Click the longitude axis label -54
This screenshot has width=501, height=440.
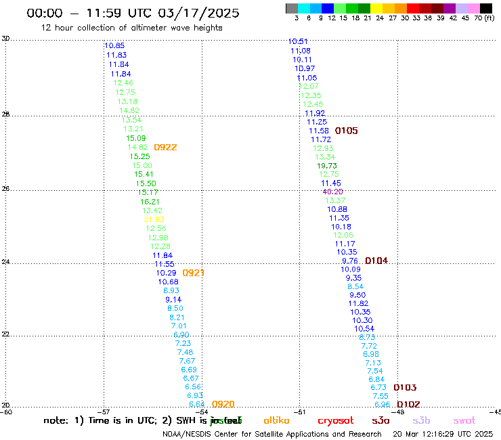[202, 412]
